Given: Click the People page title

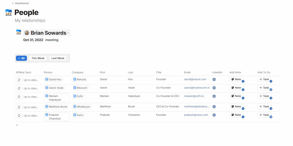Looking at the screenshot, I should tap(26, 13).
